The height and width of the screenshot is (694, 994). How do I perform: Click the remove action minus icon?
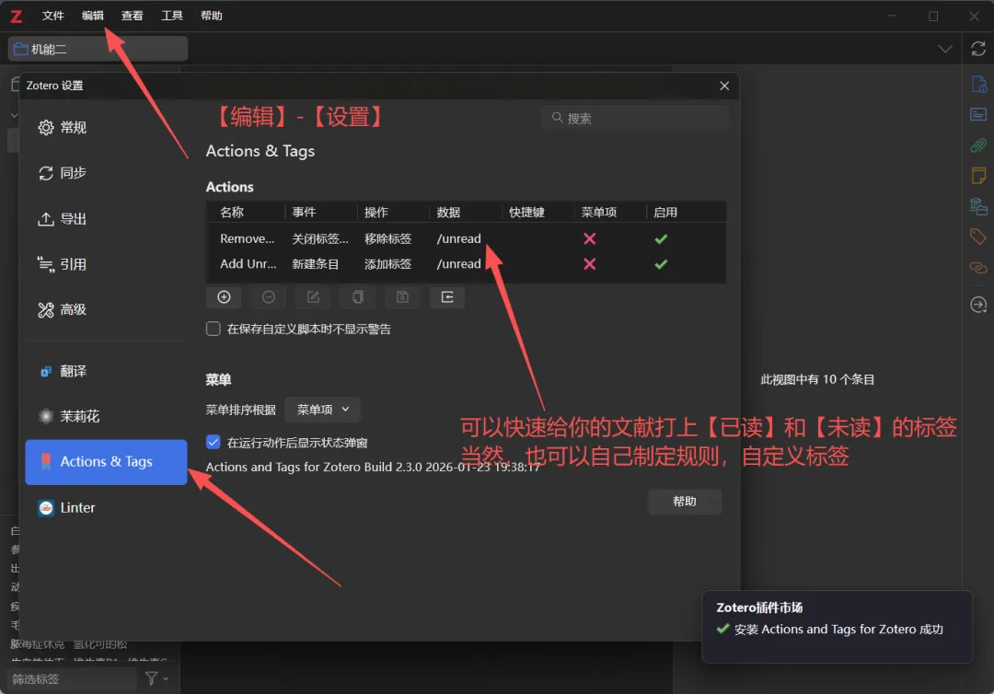pos(268,297)
